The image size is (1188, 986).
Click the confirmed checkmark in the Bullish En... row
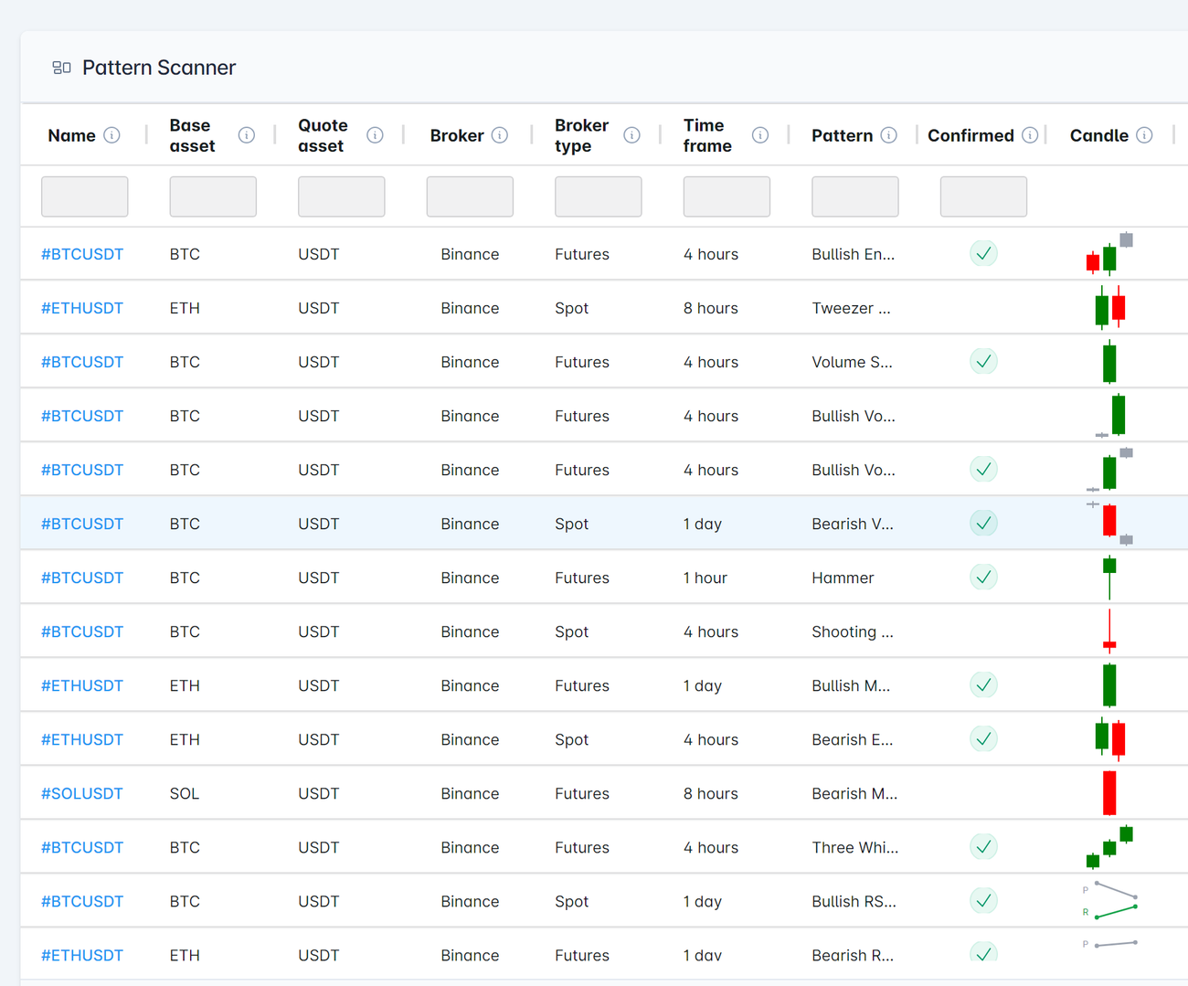pos(983,254)
